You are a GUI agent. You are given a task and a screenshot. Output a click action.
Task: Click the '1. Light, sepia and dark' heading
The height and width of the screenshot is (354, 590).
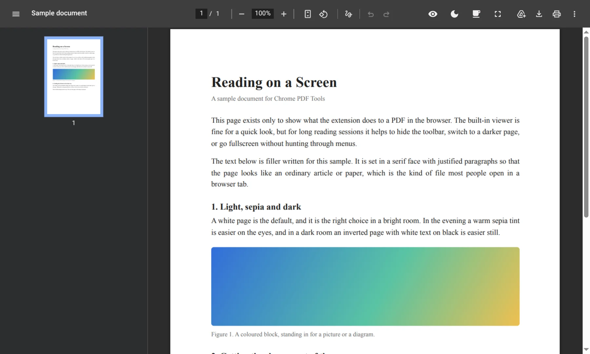256,207
